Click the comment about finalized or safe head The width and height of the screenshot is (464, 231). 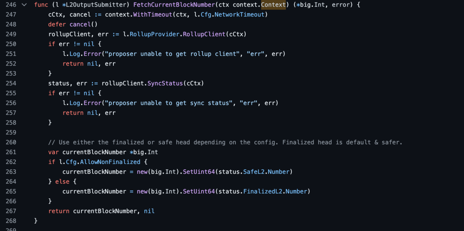(225, 142)
